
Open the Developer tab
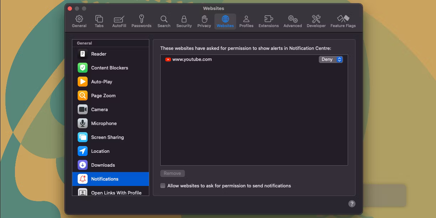316,21
